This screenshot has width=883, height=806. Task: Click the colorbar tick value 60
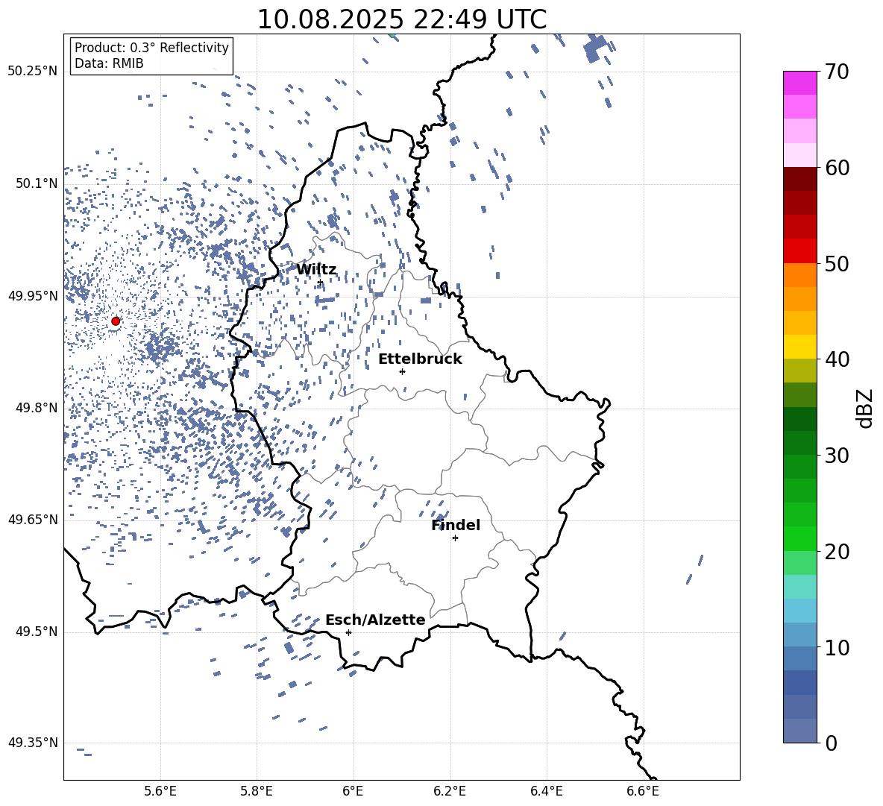[x=837, y=168]
